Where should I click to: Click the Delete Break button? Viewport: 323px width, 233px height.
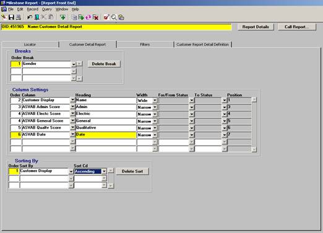point(104,64)
